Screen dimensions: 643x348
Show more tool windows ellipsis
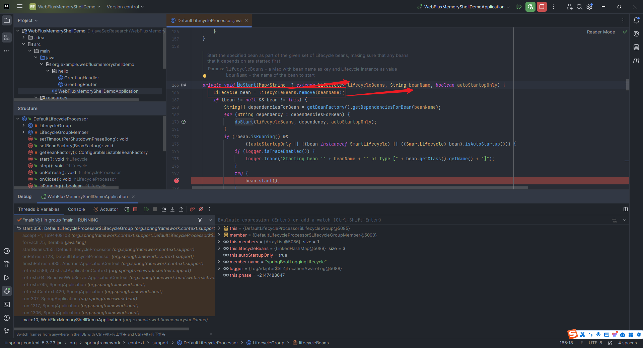pos(7,51)
